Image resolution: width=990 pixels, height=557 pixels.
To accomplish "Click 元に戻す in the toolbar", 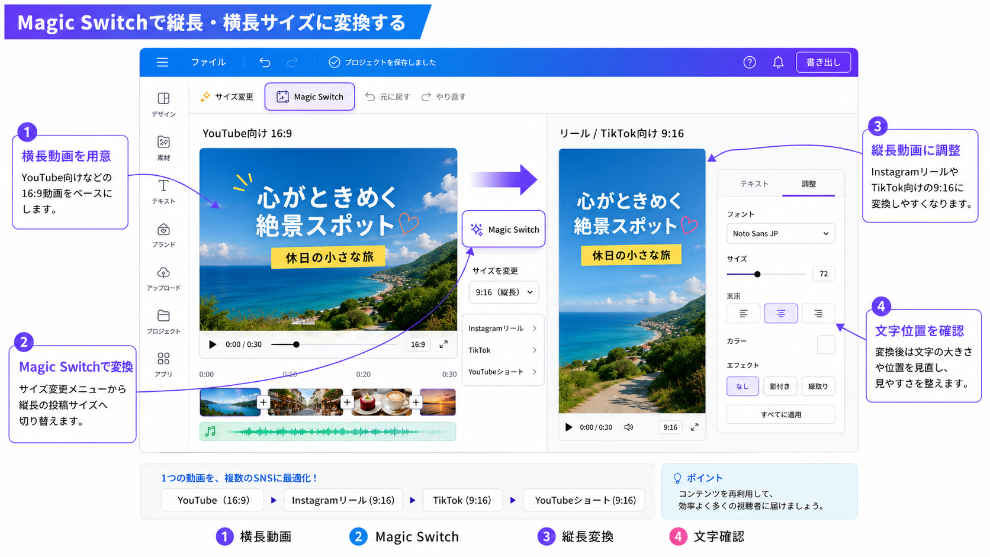I will coord(388,96).
